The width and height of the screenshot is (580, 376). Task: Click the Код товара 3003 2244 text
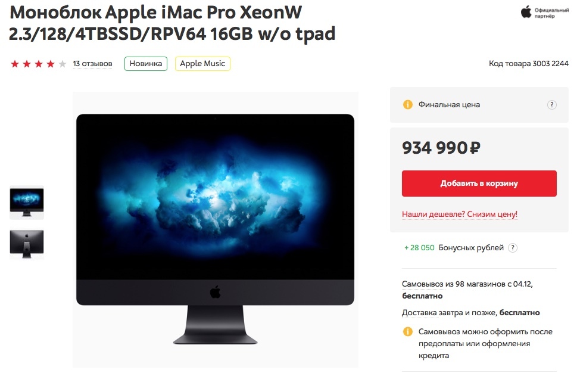[x=529, y=64]
